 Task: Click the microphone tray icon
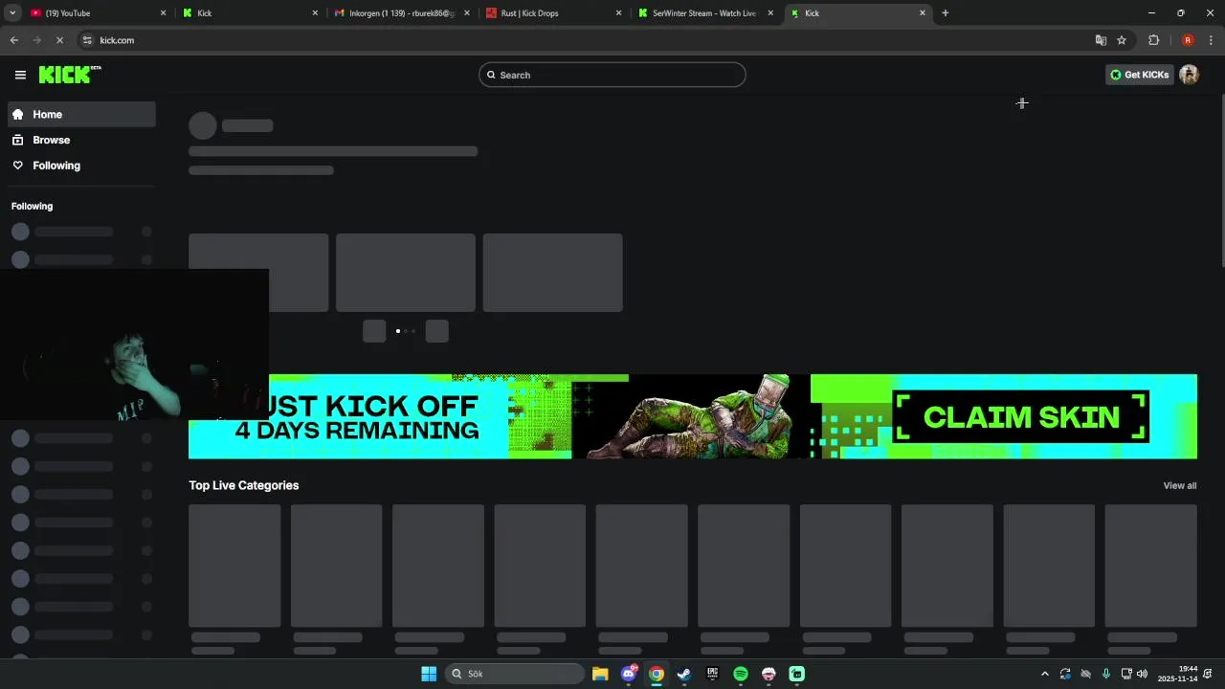pyautogui.click(x=1106, y=674)
